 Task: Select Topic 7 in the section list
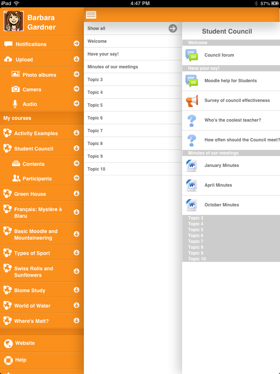coord(133,130)
